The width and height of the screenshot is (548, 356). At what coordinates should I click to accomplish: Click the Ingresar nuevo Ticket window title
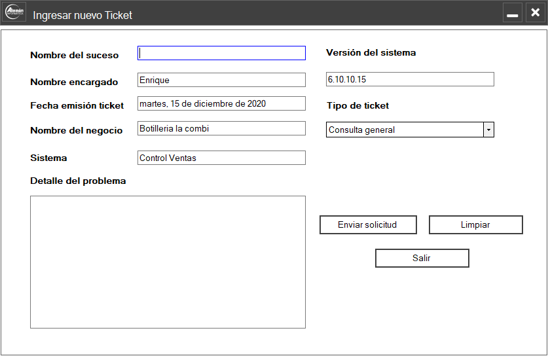click(82, 15)
